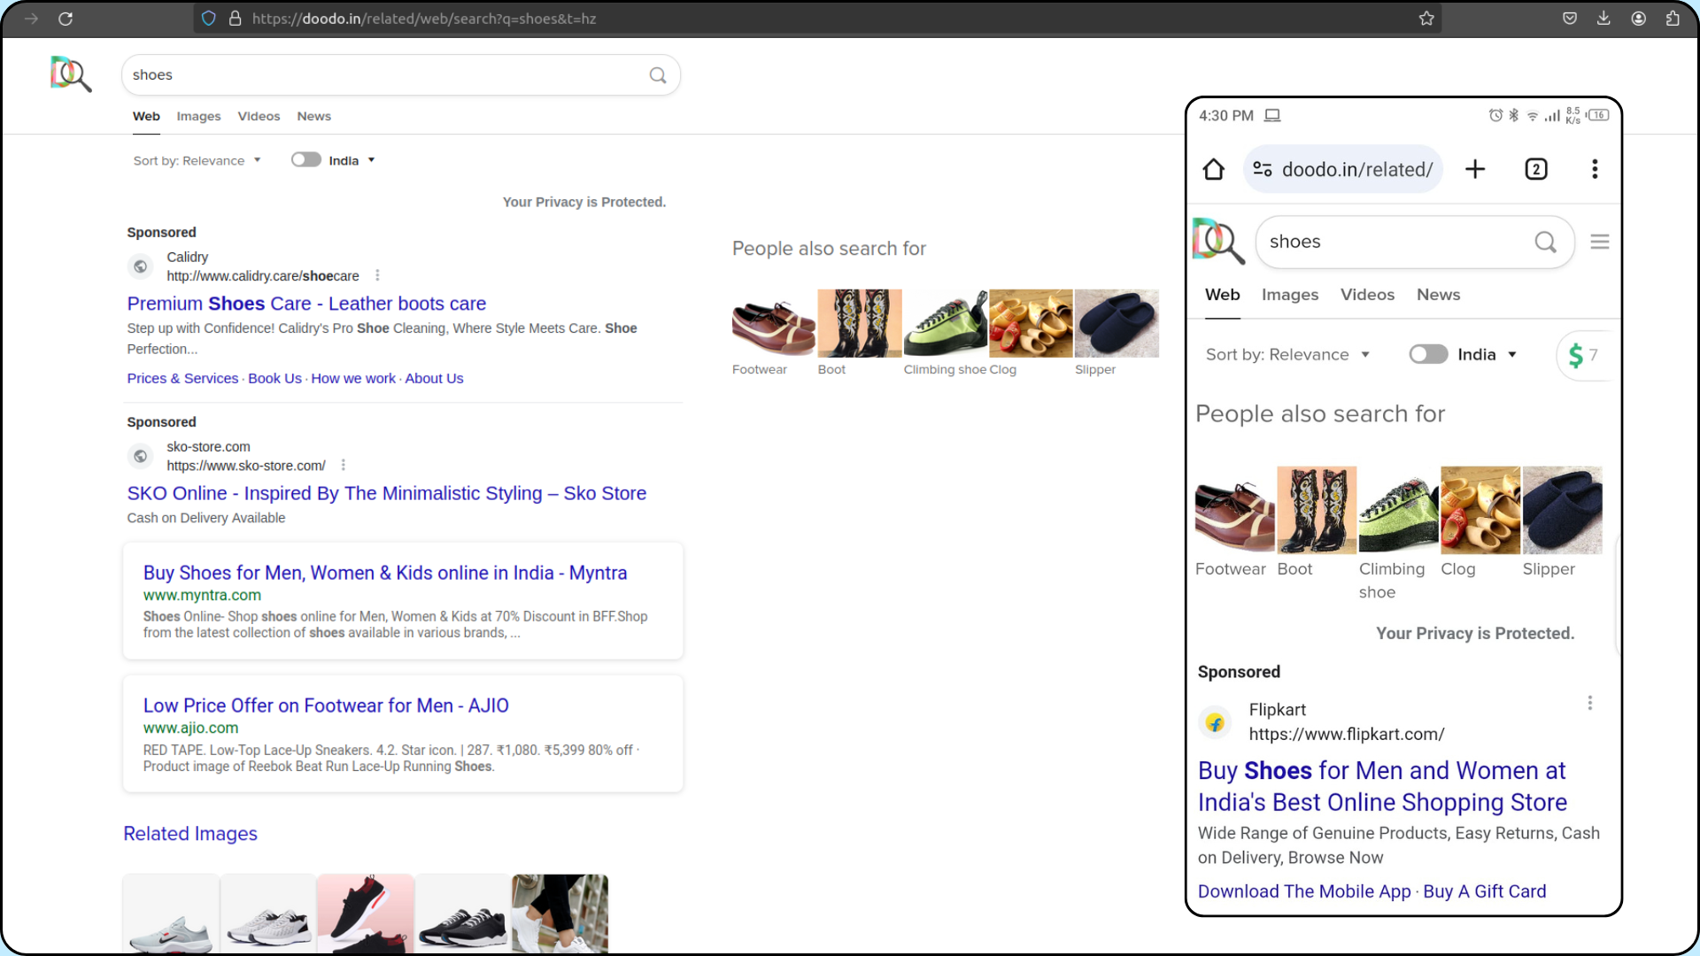Image resolution: width=1700 pixels, height=956 pixels.
Task: Open the SKO Online Sko Store result
Action: pos(386,493)
